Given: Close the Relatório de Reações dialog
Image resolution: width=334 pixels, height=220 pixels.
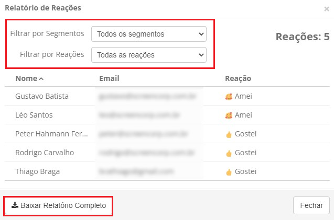Looking at the screenshot, I should point(327,9).
